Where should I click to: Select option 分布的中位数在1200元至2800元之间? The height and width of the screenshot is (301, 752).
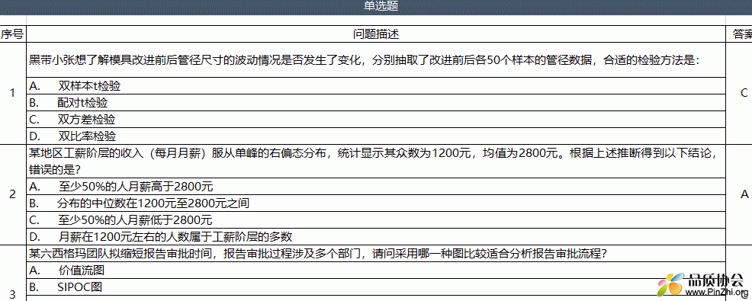[x=376, y=203]
